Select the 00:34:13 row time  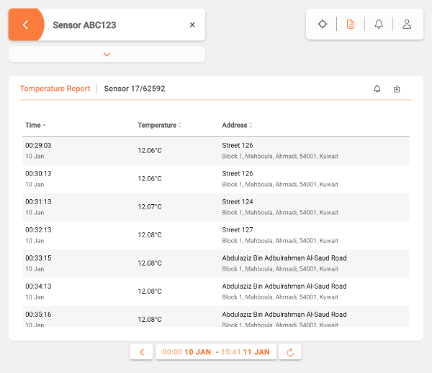pyautogui.click(x=38, y=286)
